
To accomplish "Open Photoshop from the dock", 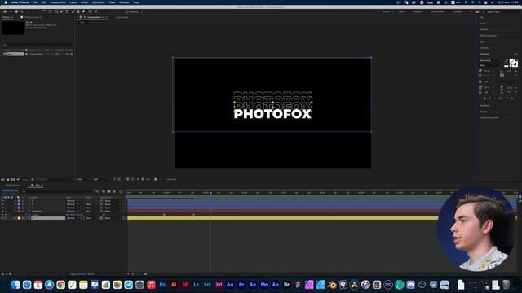I will (x=162, y=285).
